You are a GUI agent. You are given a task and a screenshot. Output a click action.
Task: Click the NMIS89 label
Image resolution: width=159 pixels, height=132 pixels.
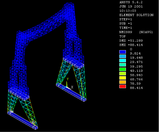tap(126, 32)
